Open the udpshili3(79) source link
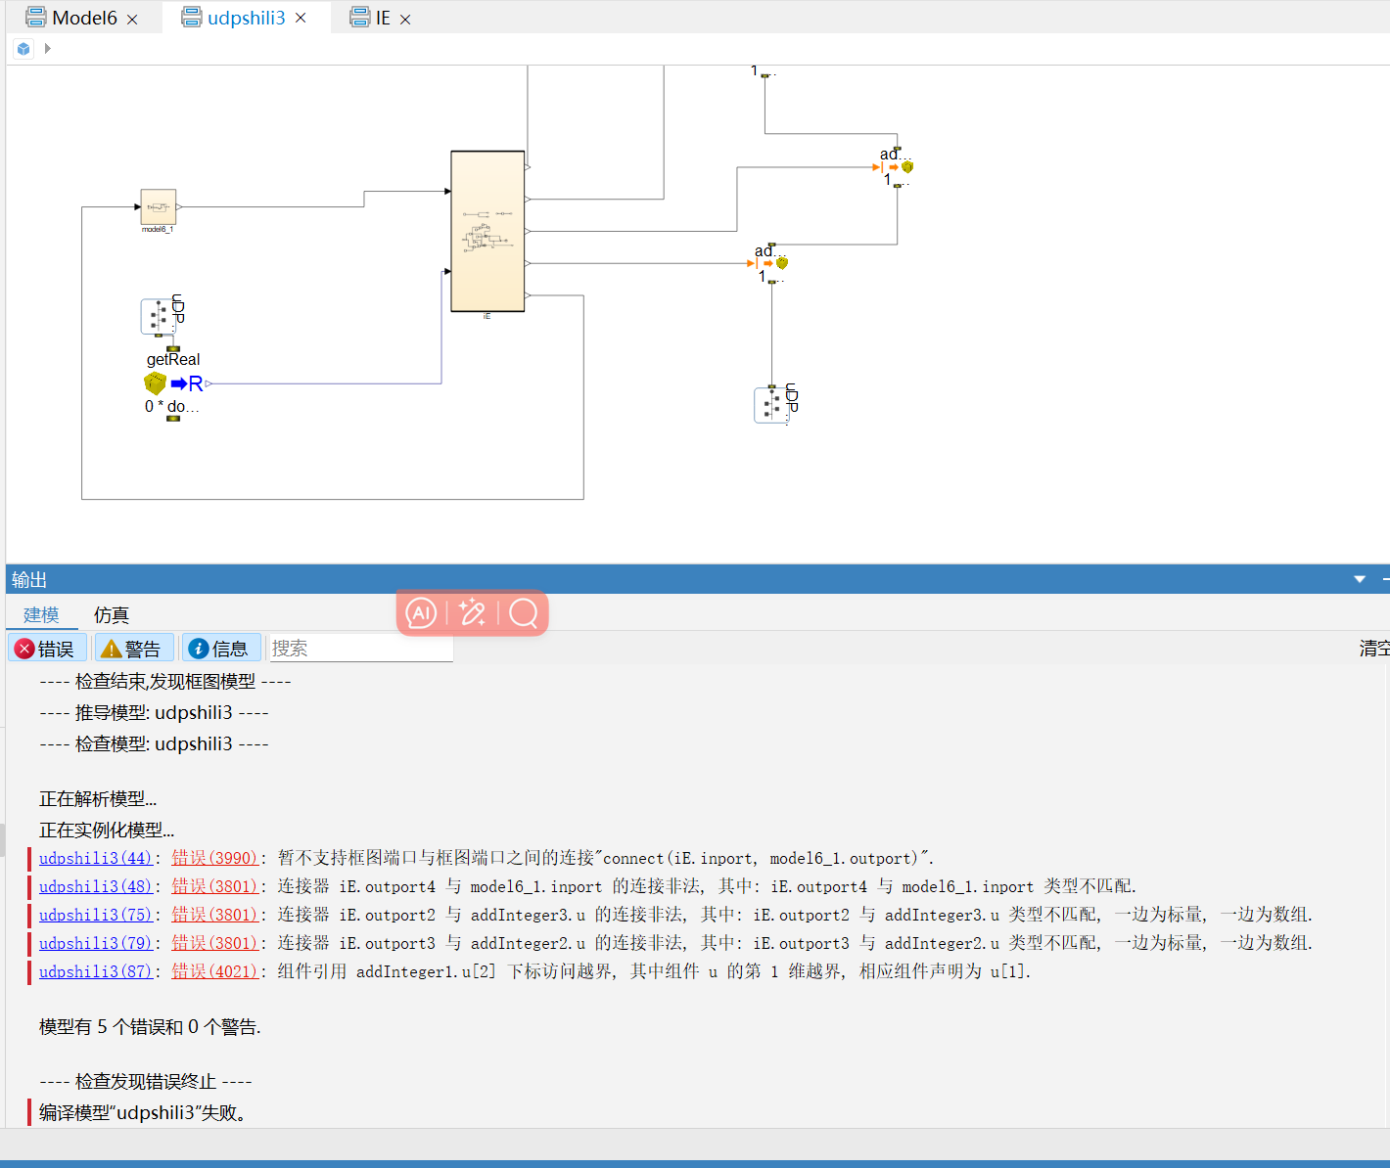1390x1168 pixels. click(x=96, y=943)
